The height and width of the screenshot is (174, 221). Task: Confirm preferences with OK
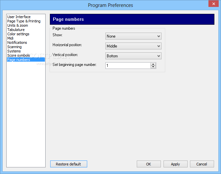pos(149,164)
